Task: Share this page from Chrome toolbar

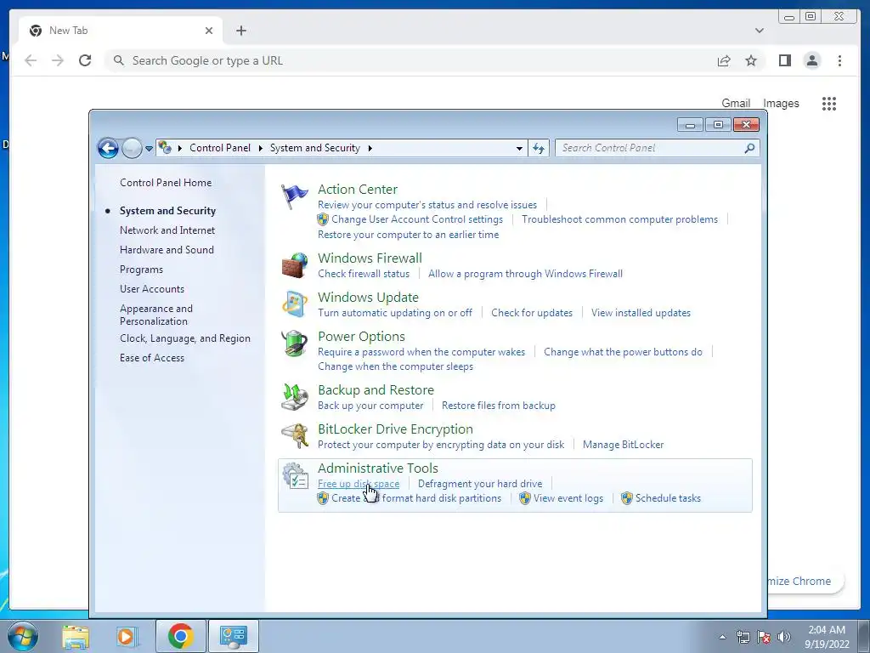Action: point(724,60)
